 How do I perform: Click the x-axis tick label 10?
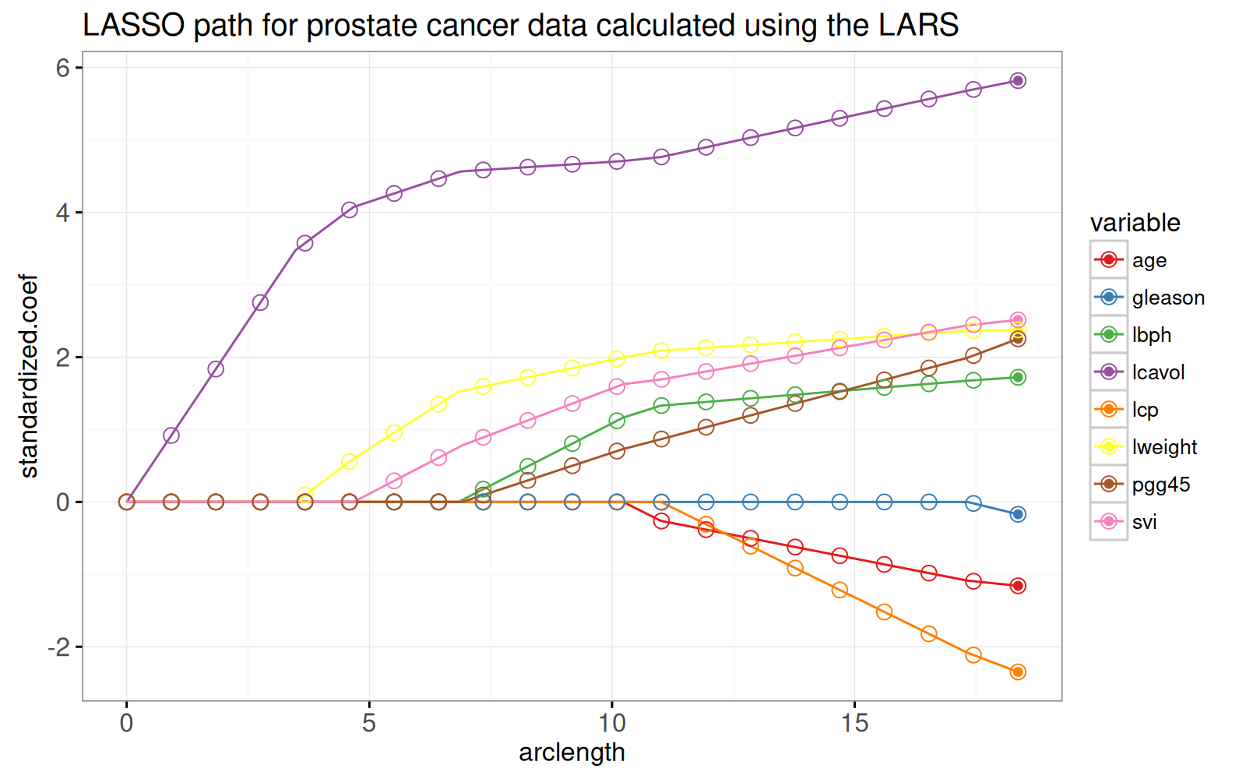pyautogui.click(x=612, y=723)
